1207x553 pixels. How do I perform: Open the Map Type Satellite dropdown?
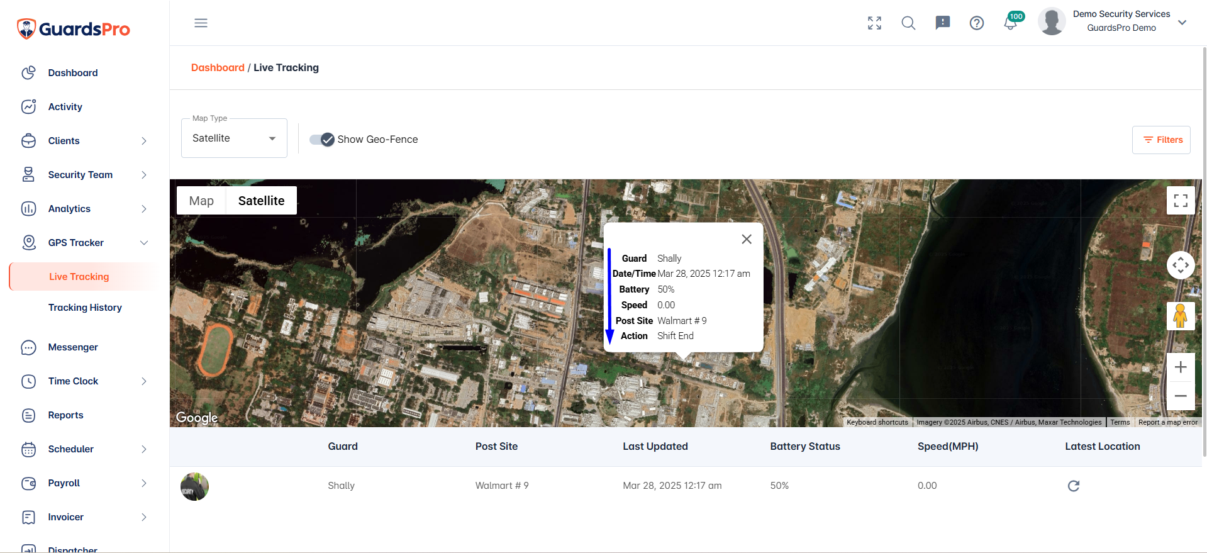click(234, 138)
